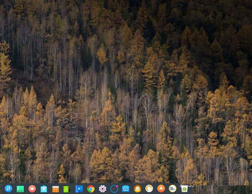The width and height of the screenshot is (252, 194).
Task: Launch Google Chrome from the dock
Action: coord(91,189)
